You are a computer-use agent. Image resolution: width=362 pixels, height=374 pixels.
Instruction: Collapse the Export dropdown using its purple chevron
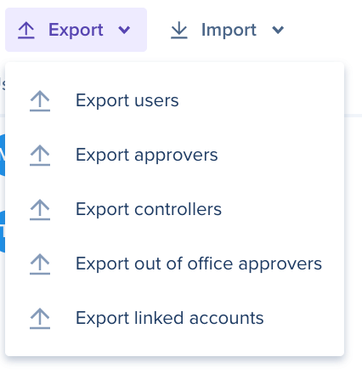[x=124, y=30]
